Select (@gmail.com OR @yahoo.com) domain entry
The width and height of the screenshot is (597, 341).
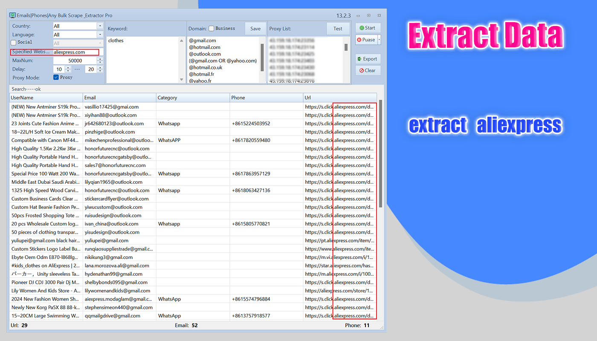pos(223,61)
